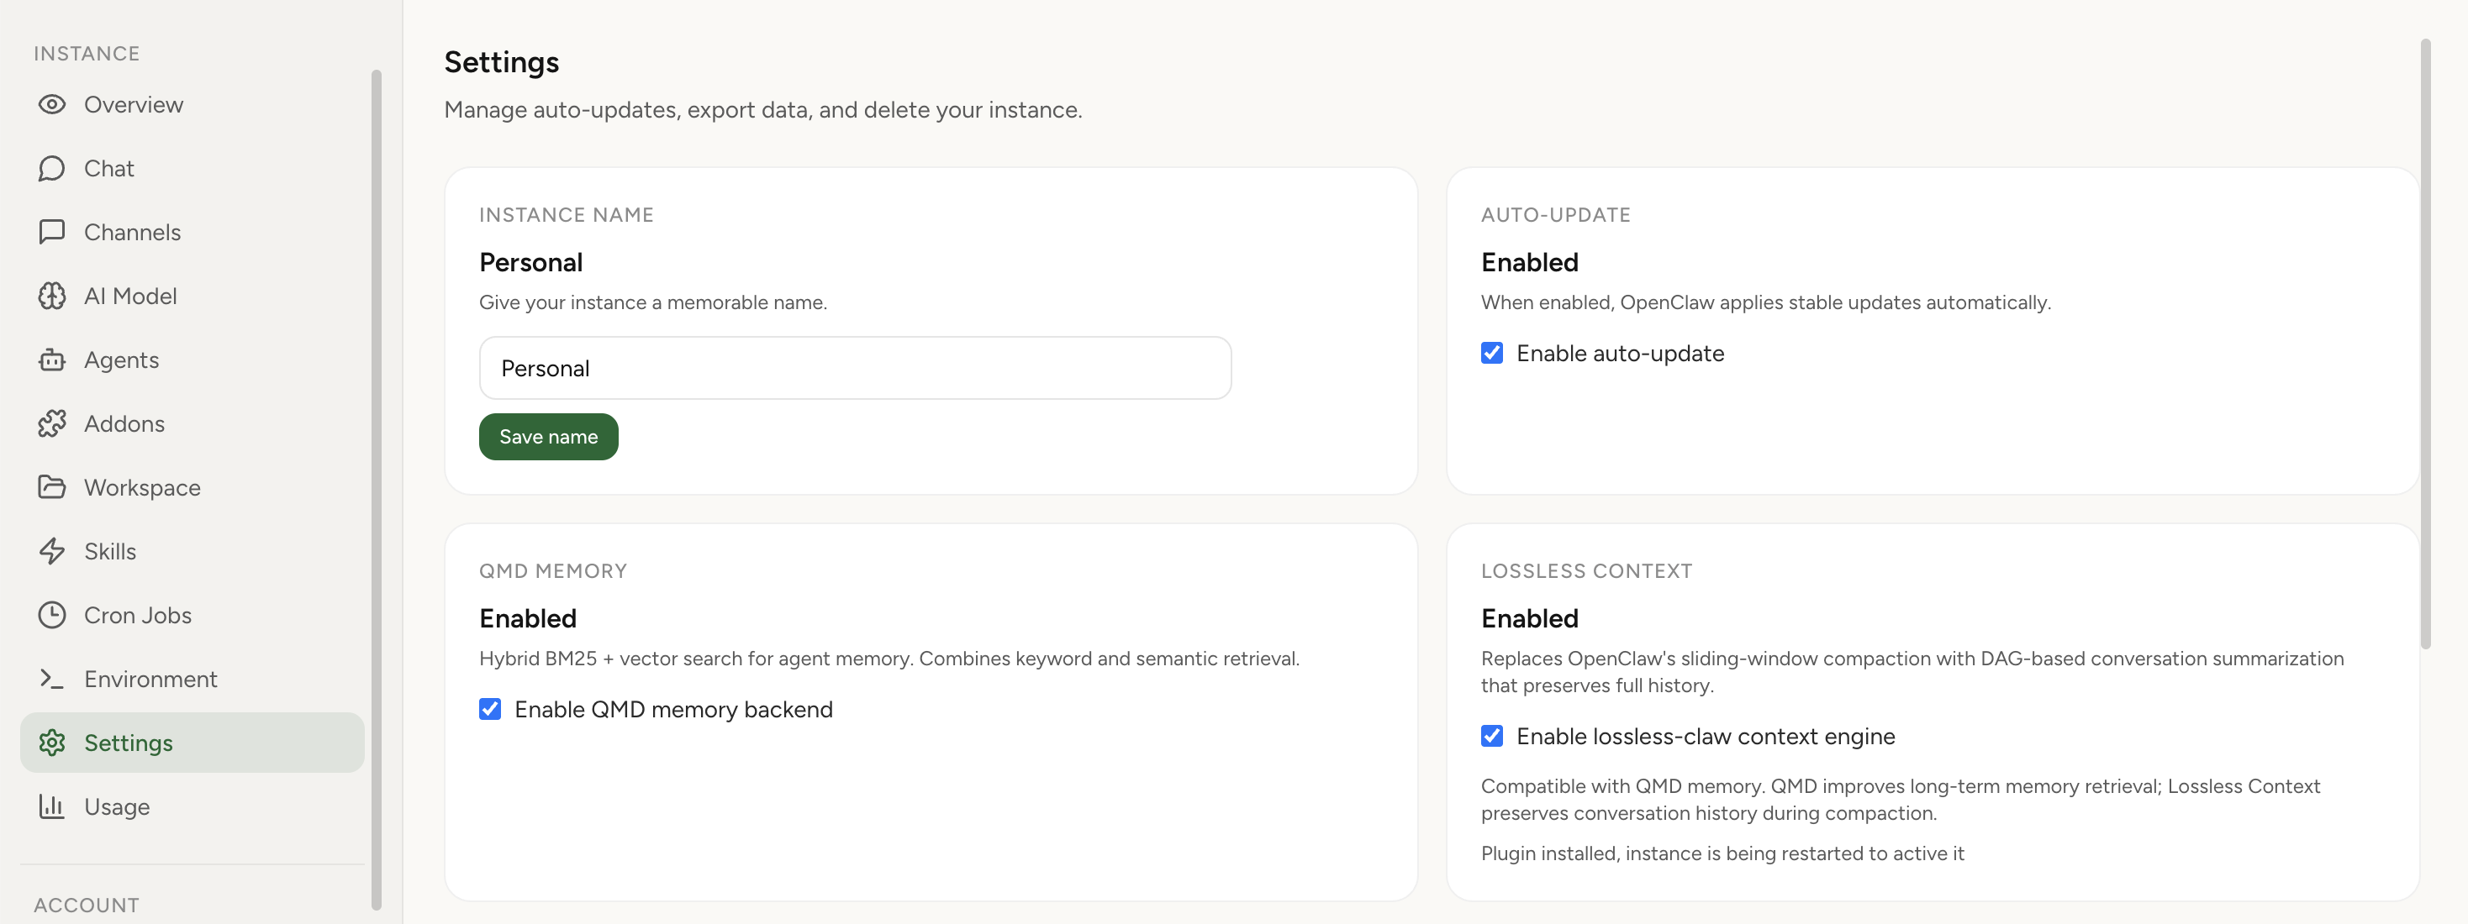Image resolution: width=2468 pixels, height=924 pixels.
Task: Disable the Enable auto-update checkbox
Action: [x=1492, y=354]
